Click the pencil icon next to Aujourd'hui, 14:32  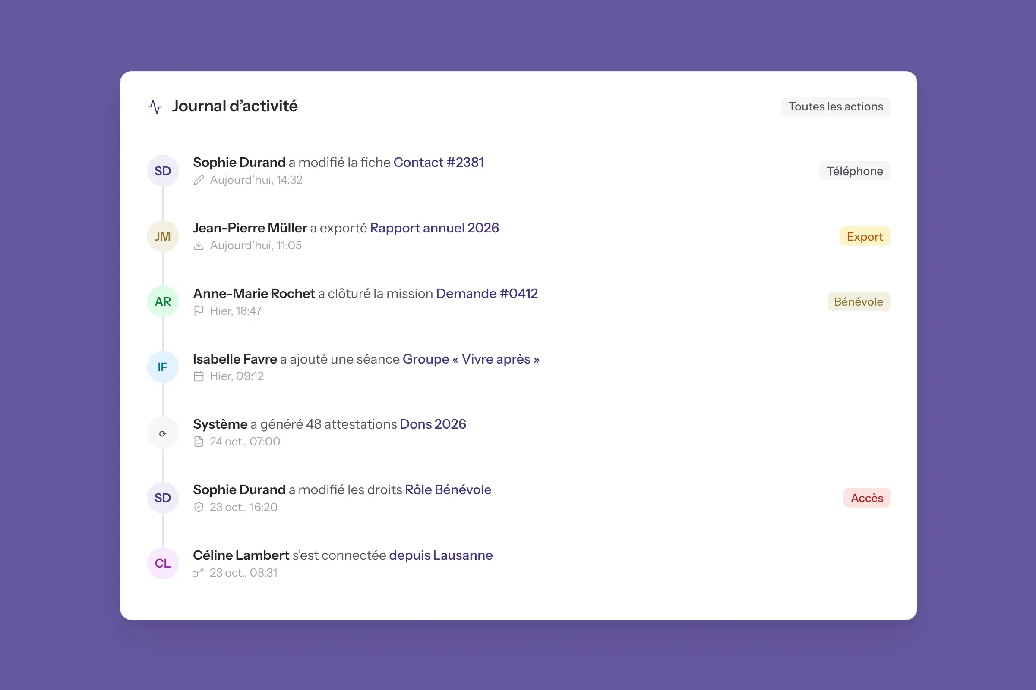[x=199, y=180]
